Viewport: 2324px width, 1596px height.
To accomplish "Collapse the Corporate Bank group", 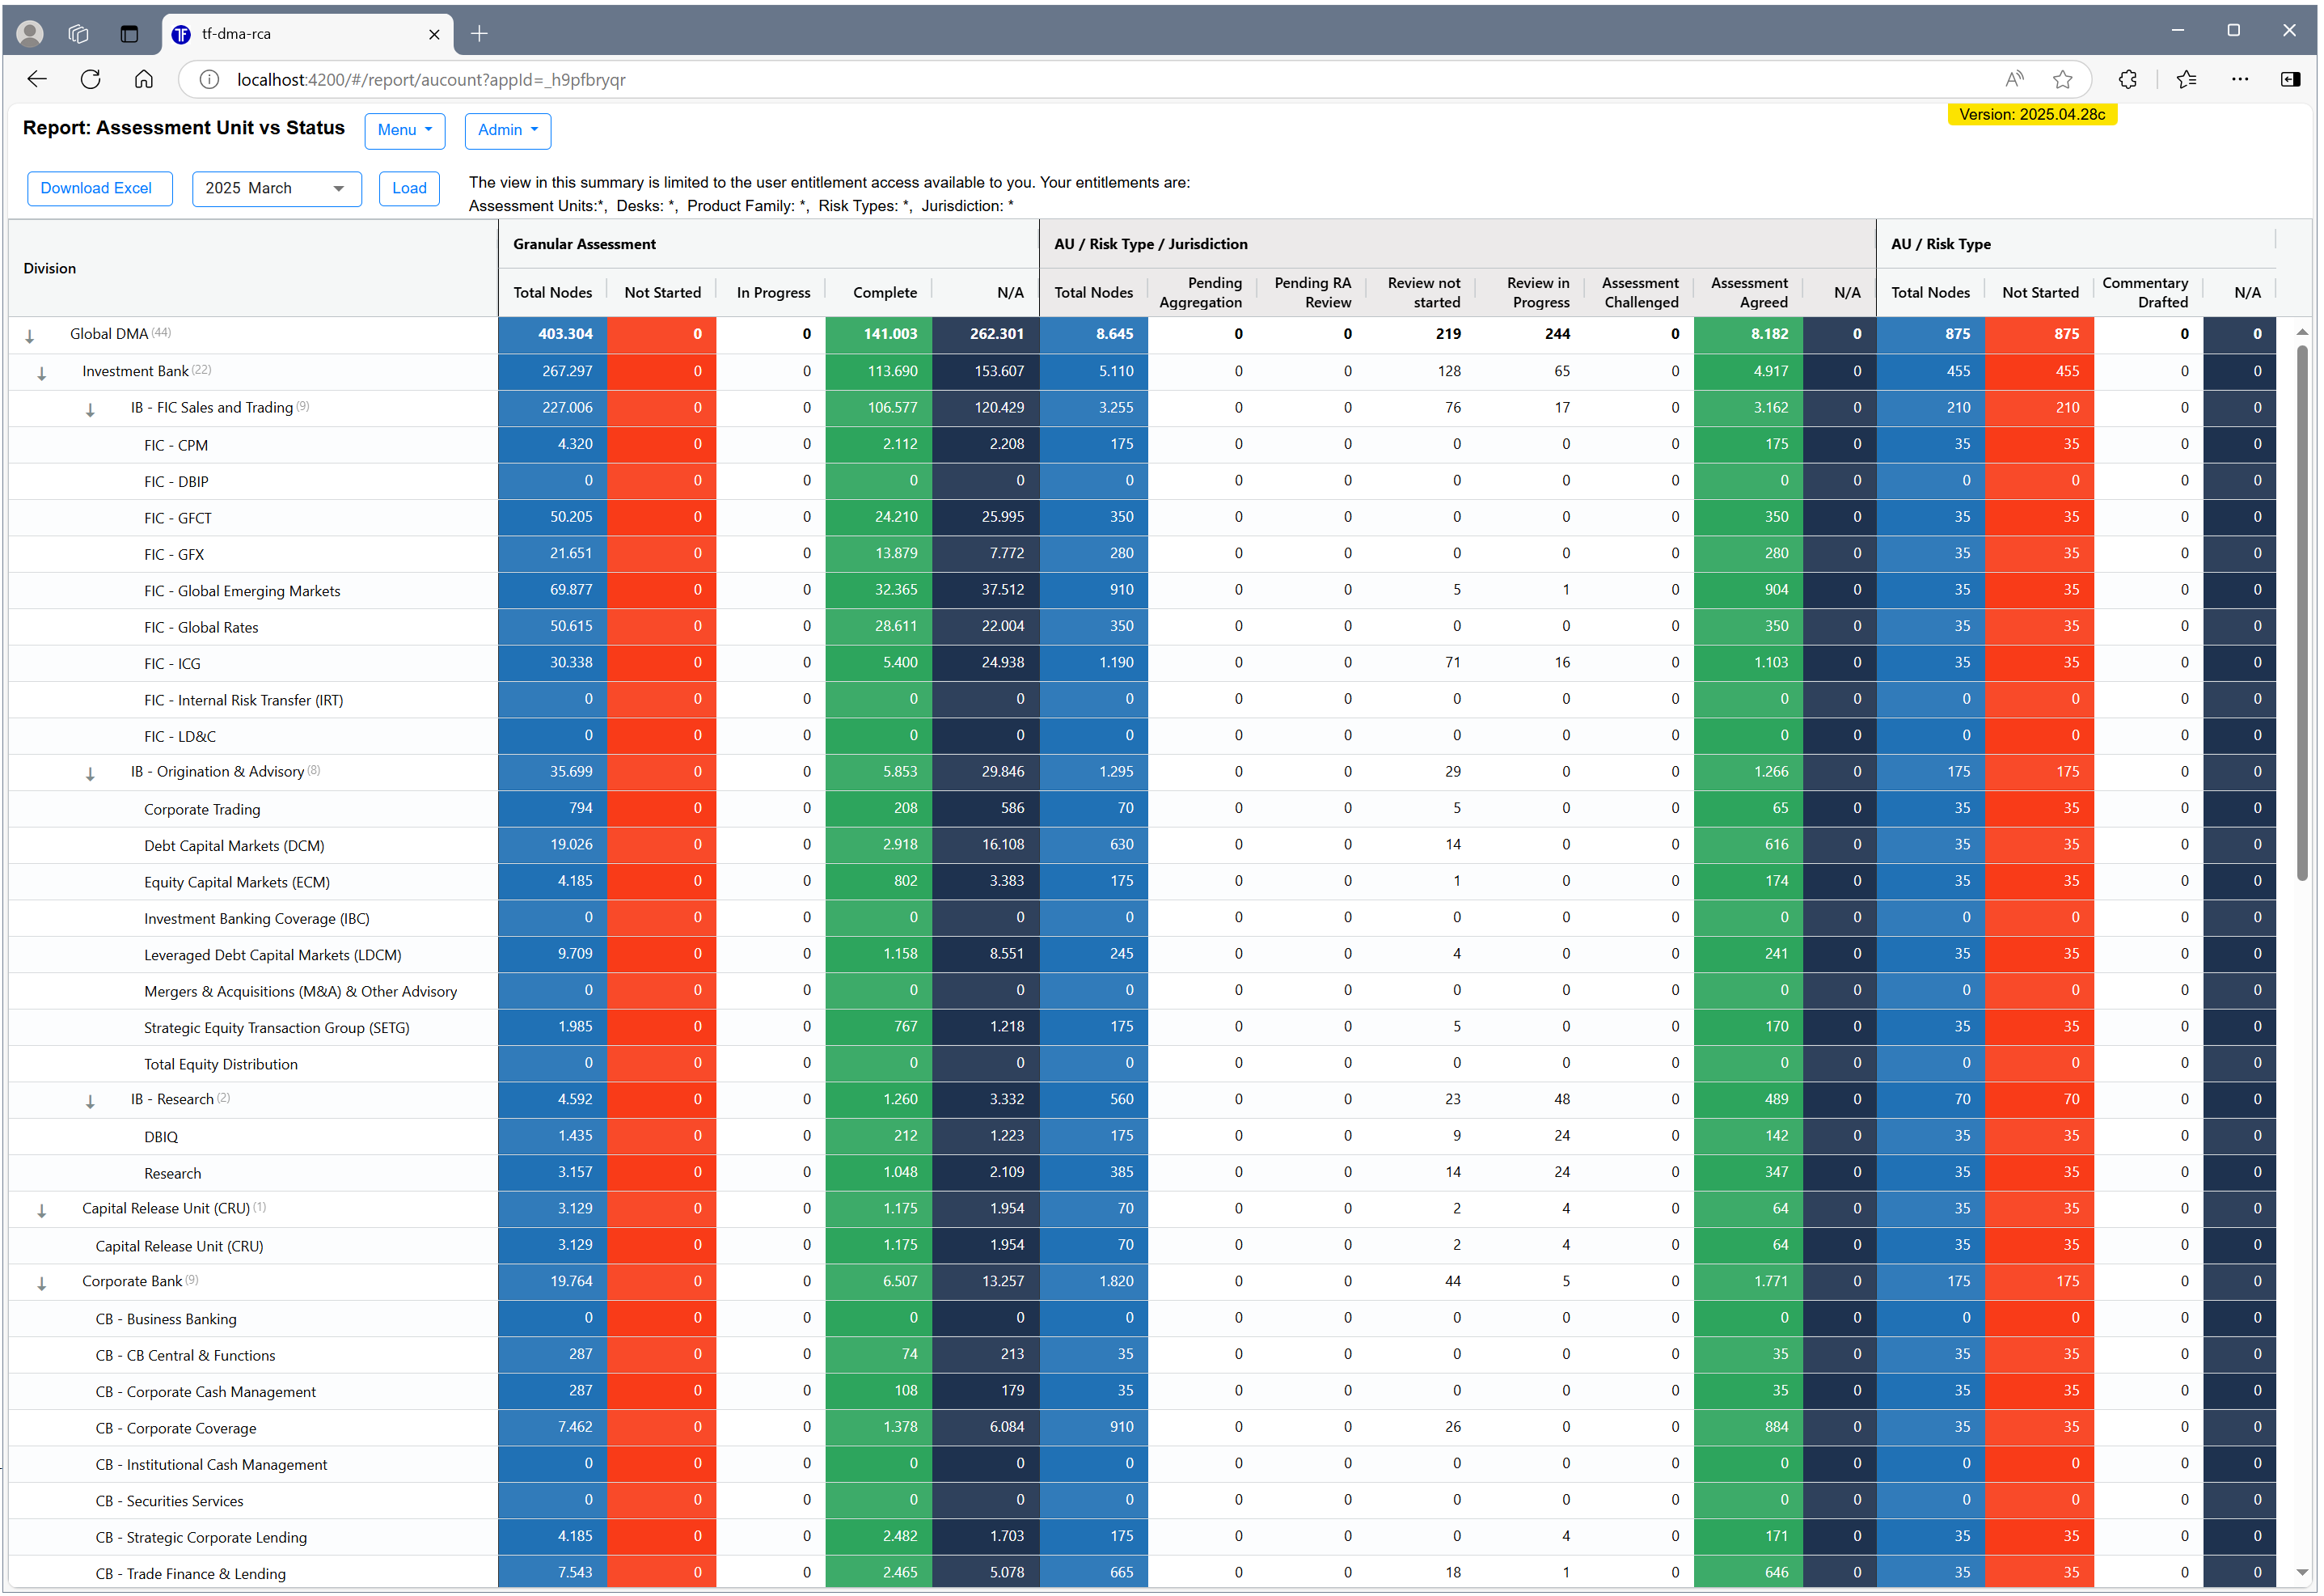I will point(42,1284).
